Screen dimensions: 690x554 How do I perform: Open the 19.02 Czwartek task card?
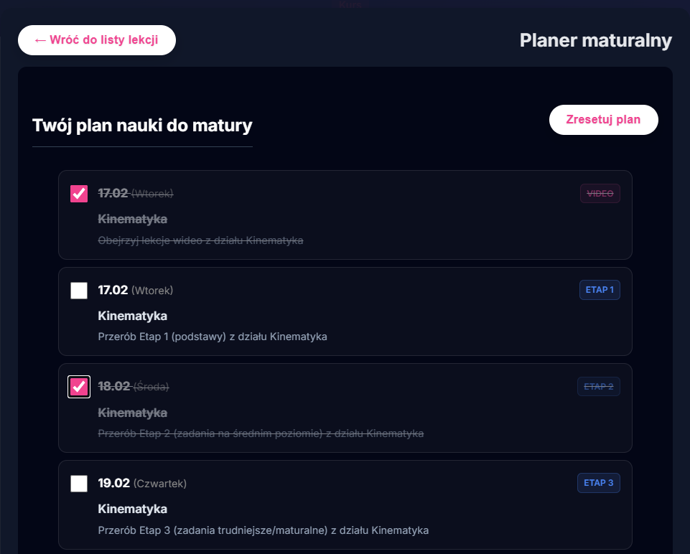click(345, 504)
